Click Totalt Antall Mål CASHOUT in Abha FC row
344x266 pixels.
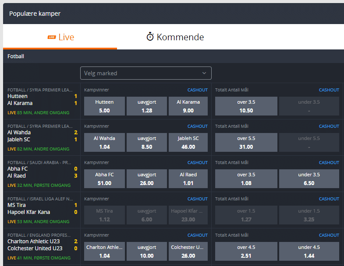(x=329, y=163)
